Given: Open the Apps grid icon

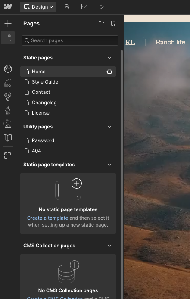Looking at the screenshot, I should (8, 155).
